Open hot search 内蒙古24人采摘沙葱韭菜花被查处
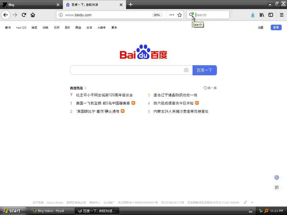 pos(181,111)
